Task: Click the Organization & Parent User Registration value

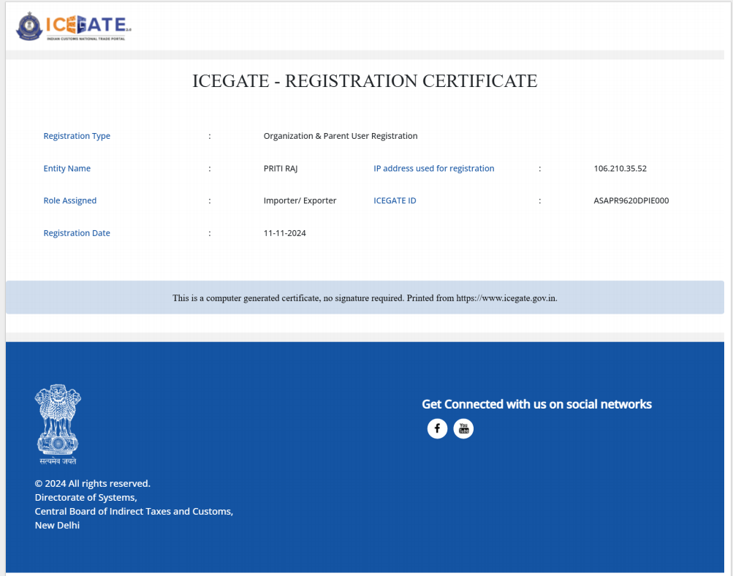Action: point(341,136)
